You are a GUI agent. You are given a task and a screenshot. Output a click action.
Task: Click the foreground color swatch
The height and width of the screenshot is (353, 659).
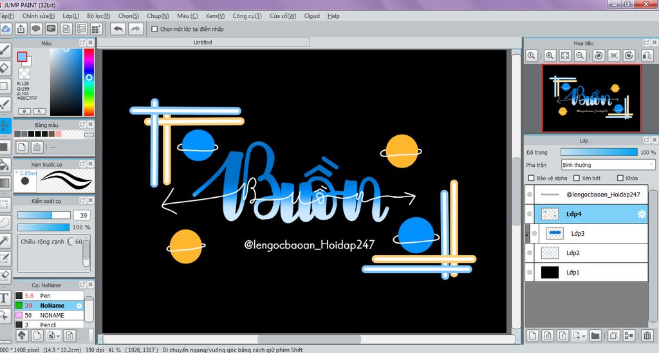pyautogui.click(x=22, y=57)
